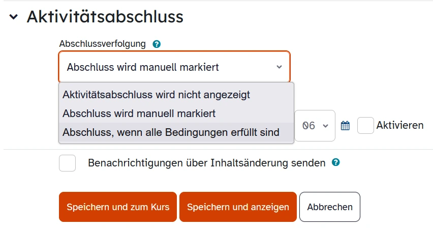Open help for Abschlussverfolgung

point(157,44)
